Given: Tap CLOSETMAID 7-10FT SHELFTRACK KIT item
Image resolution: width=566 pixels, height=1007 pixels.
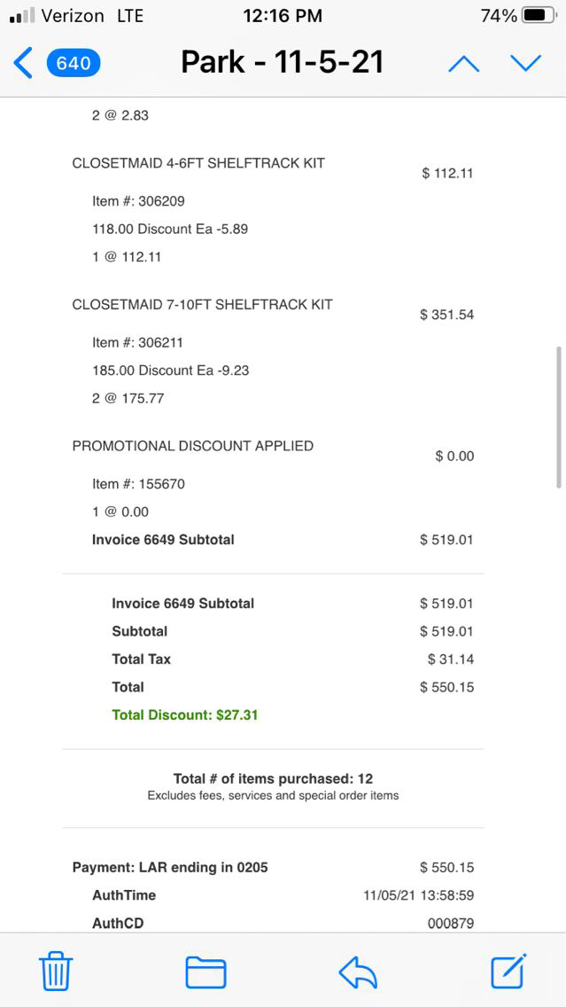Looking at the screenshot, I should point(202,304).
